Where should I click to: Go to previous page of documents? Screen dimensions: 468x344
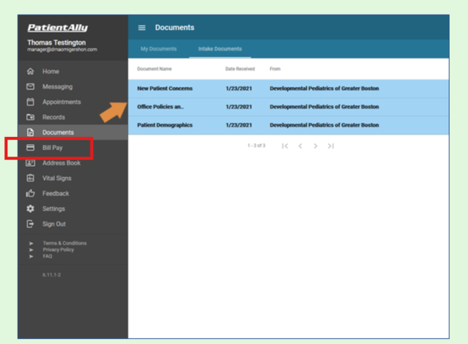coord(300,146)
